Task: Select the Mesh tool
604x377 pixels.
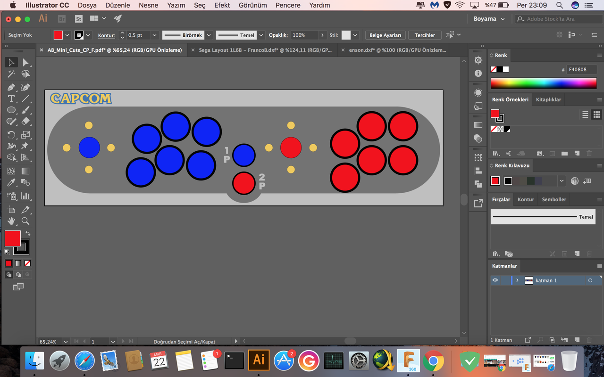Action: 11,171
